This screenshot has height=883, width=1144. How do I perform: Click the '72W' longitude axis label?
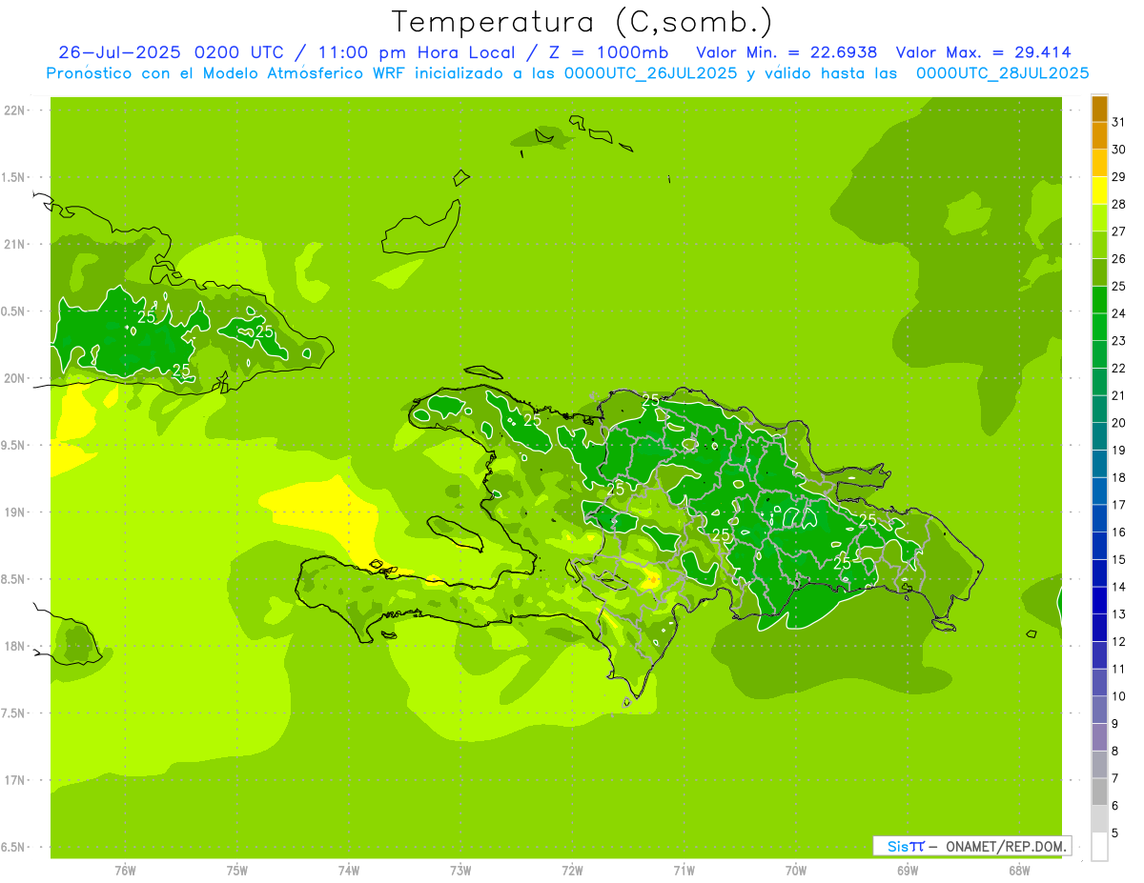pyautogui.click(x=572, y=871)
